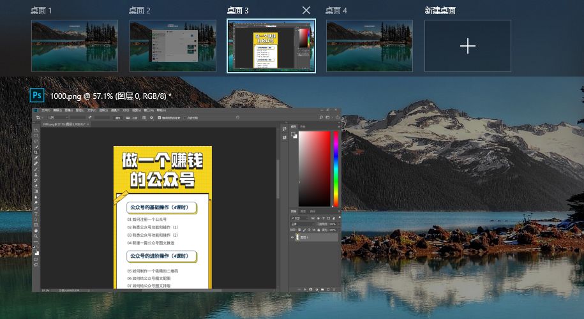Open the 比例 ratio dropdown in options bar
This screenshot has width=584, height=319.
[x=57, y=117]
